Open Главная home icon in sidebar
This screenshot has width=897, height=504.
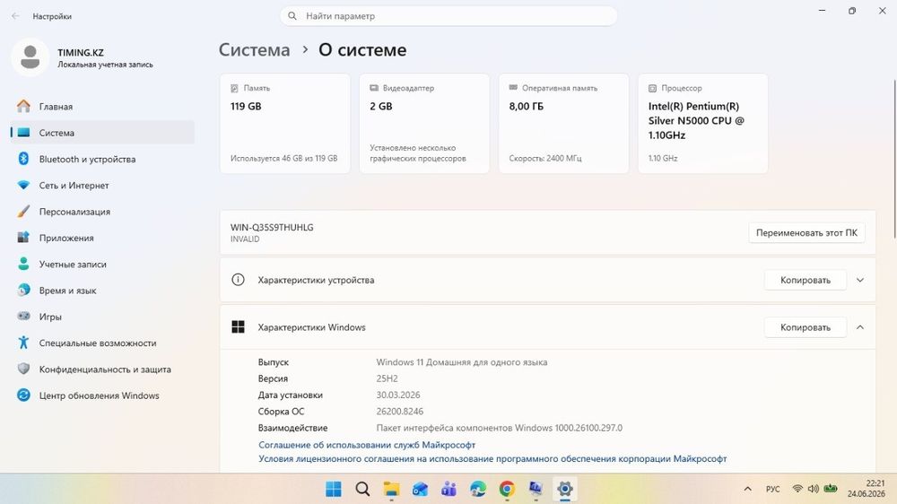[x=23, y=107]
